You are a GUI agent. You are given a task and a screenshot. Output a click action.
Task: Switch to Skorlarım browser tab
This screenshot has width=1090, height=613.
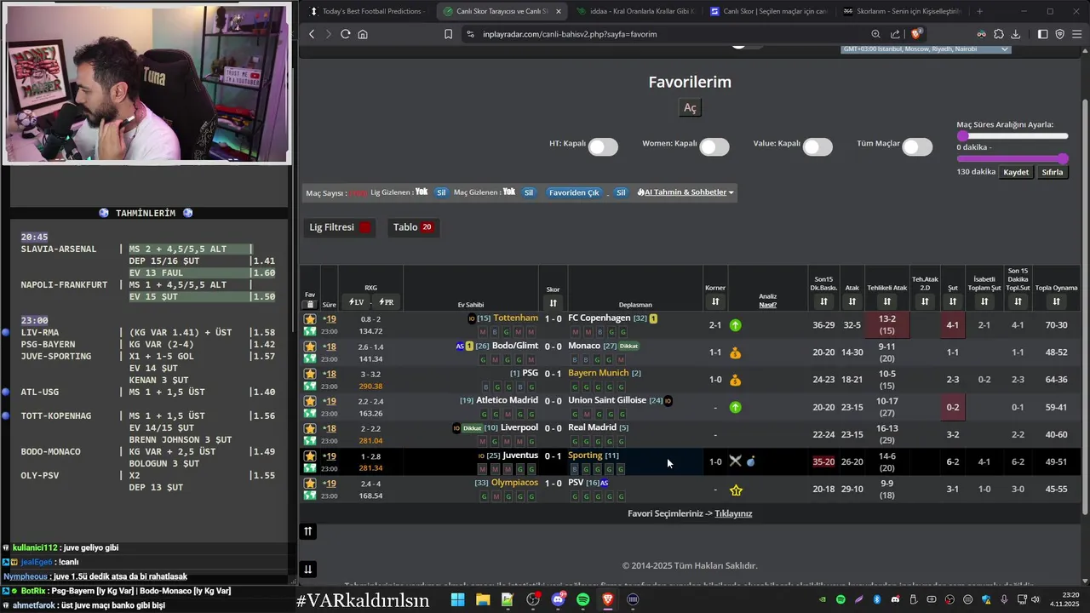pos(901,11)
